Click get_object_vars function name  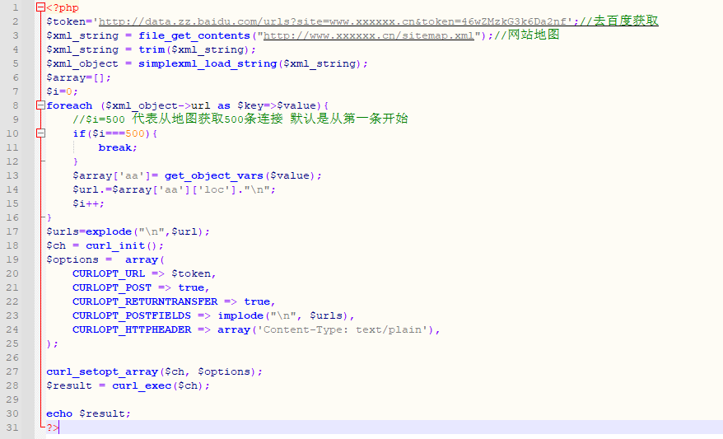[214, 175]
